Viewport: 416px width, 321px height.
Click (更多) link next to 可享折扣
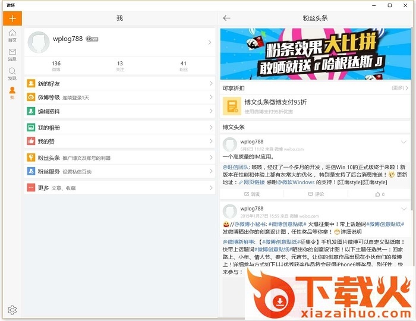[x=400, y=88]
